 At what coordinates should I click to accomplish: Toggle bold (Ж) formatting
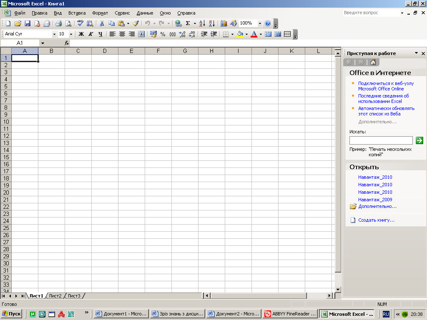pyautogui.click(x=81, y=34)
